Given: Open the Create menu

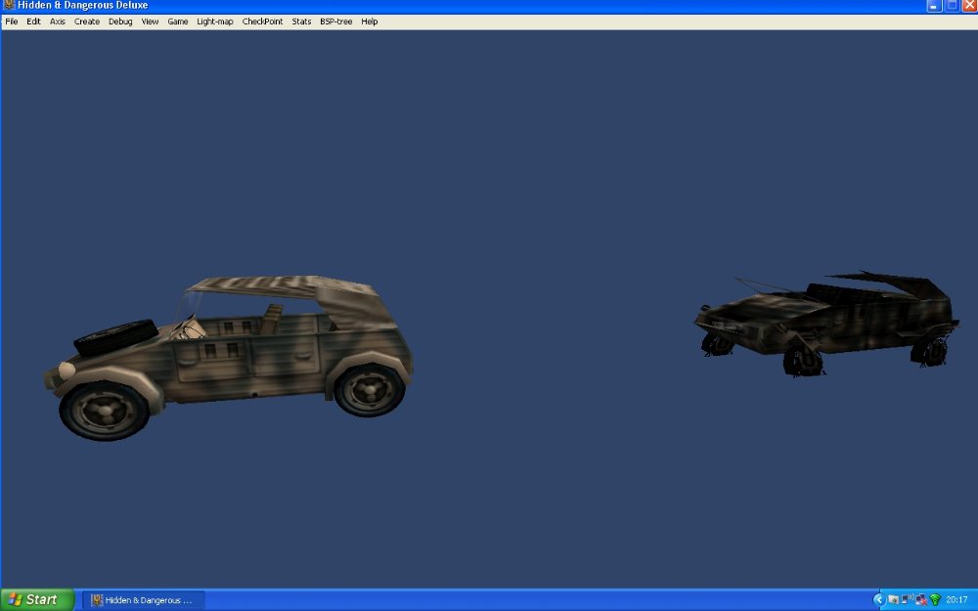Looking at the screenshot, I should coord(86,21).
